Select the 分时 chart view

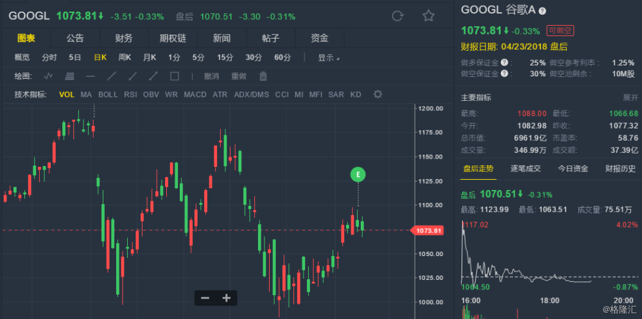[x=49, y=58]
